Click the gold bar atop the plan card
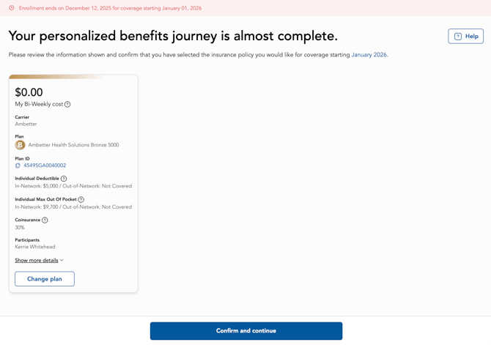 59,76
